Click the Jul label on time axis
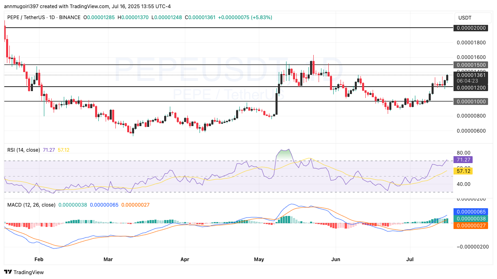The image size is (497, 279). 410,259
